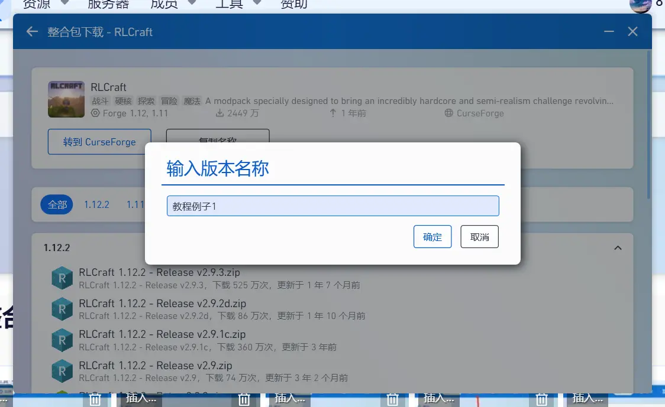The width and height of the screenshot is (665, 407).
Task: Click the back arrow in the 整合包下载 title bar
Action: coord(31,31)
